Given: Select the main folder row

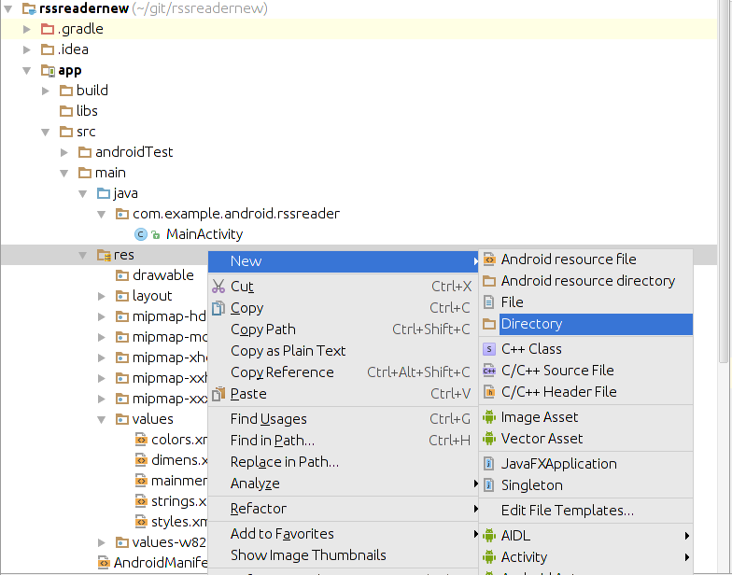Looking at the screenshot, I should (x=359, y=173).
